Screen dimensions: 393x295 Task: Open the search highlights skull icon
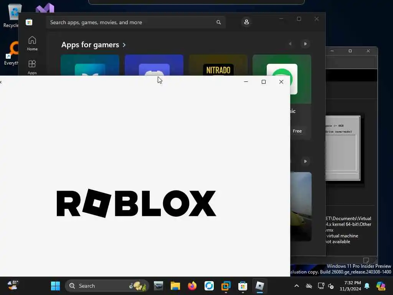[138, 286]
